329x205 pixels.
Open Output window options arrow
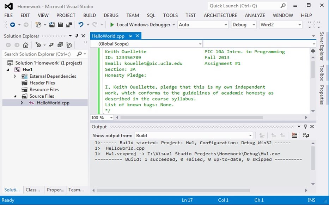pos(299,126)
